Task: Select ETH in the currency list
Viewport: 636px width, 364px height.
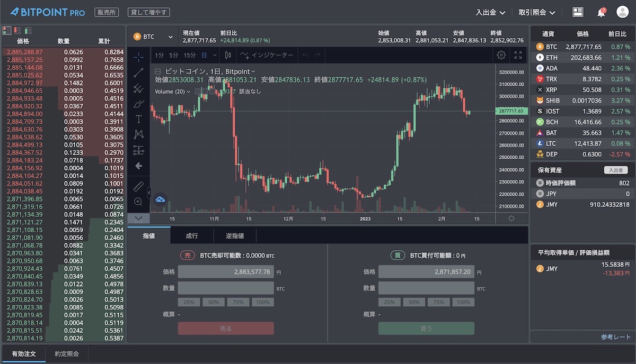Action: pyautogui.click(x=582, y=58)
